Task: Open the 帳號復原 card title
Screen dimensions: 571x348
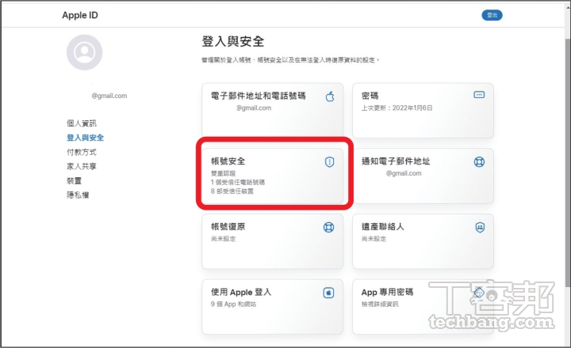Action: click(x=228, y=227)
